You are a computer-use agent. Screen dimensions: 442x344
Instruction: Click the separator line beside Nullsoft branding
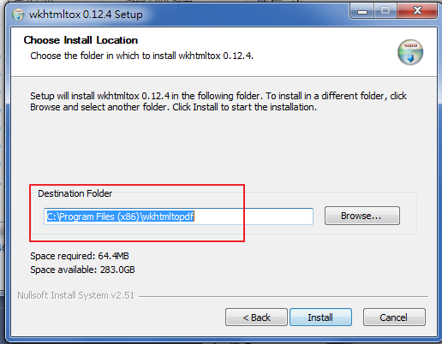click(x=284, y=296)
